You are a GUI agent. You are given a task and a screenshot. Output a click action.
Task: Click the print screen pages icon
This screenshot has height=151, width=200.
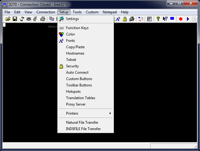point(35,19)
